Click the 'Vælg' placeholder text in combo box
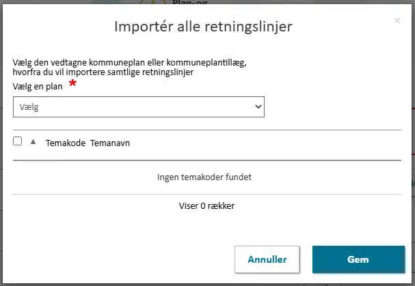 (29, 107)
